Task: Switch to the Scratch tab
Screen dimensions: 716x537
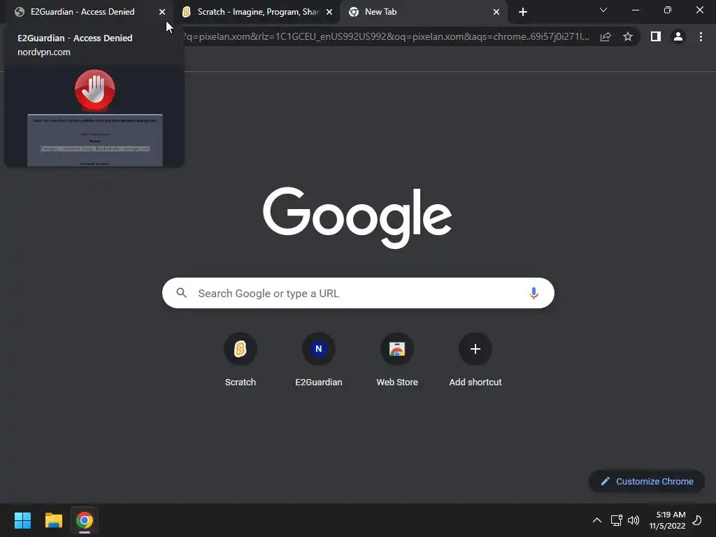Action: (x=257, y=12)
